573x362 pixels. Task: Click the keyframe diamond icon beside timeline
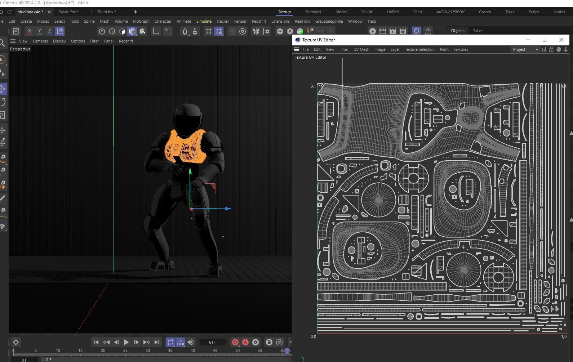[x=16, y=342]
